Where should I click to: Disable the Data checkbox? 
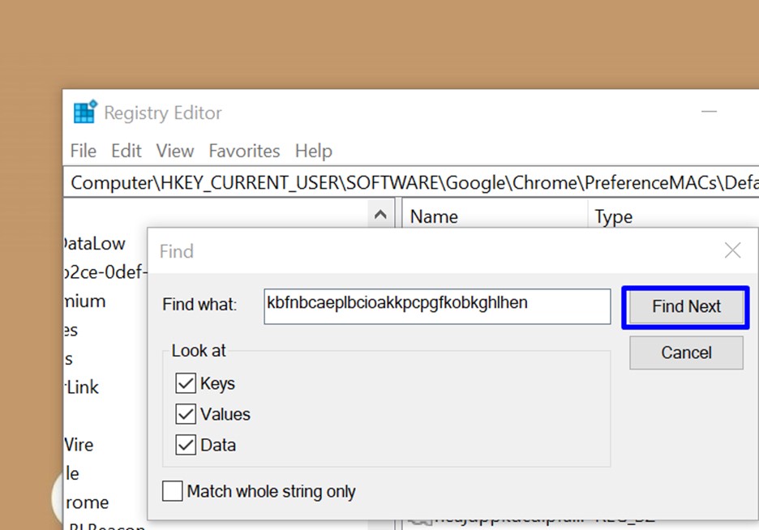pos(186,445)
